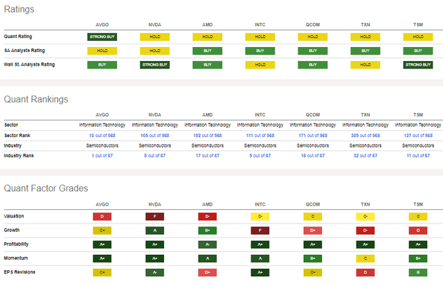Click TSM's EPS Revisions grade badge
The image size is (443, 286).
418,272
